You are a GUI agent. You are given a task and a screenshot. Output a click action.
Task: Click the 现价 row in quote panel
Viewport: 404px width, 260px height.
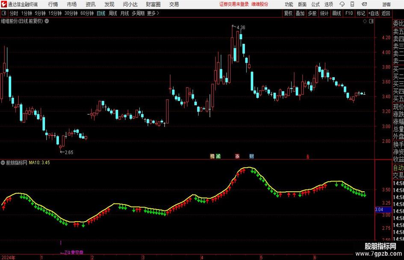pyautogui.click(x=398, y=107)
